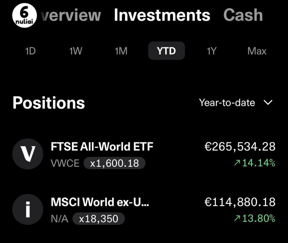Choose the YTD time range
The width and height of the screenshot is (288, 243).
pos(166,51)
